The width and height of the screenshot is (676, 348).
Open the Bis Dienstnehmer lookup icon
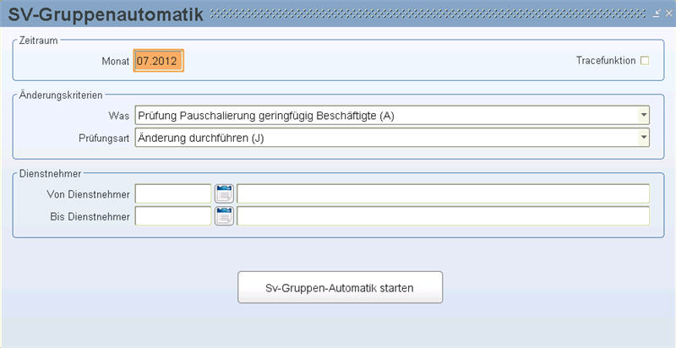224,216
